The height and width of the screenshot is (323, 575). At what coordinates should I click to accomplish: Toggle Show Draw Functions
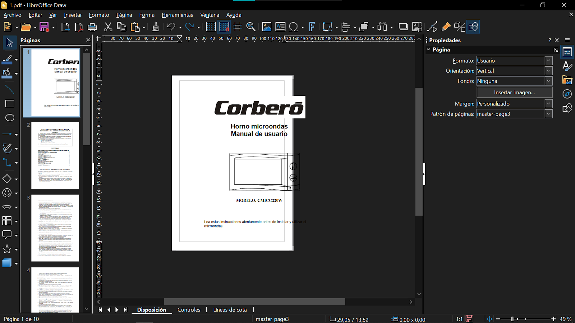(x=473, y=27)
